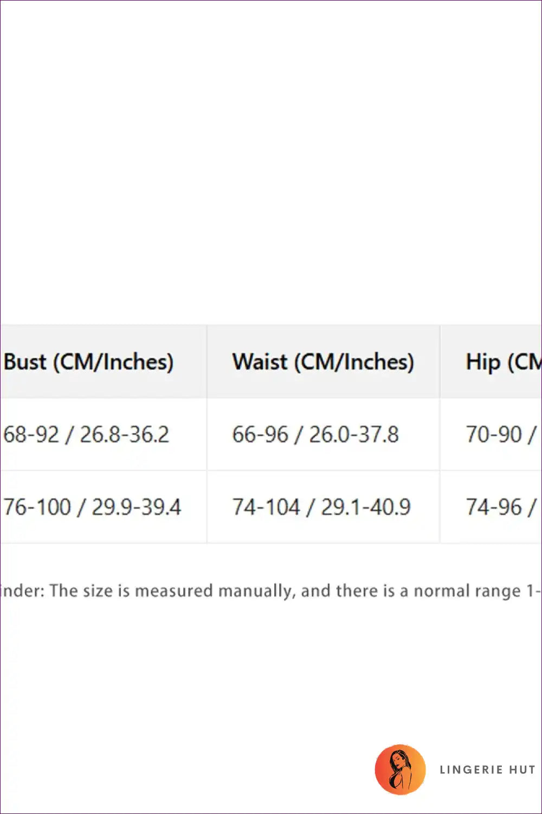This screenshot has height=814, width=542.
Task: Click the 26.0-37.8 waist inches value
Action: 354,435
